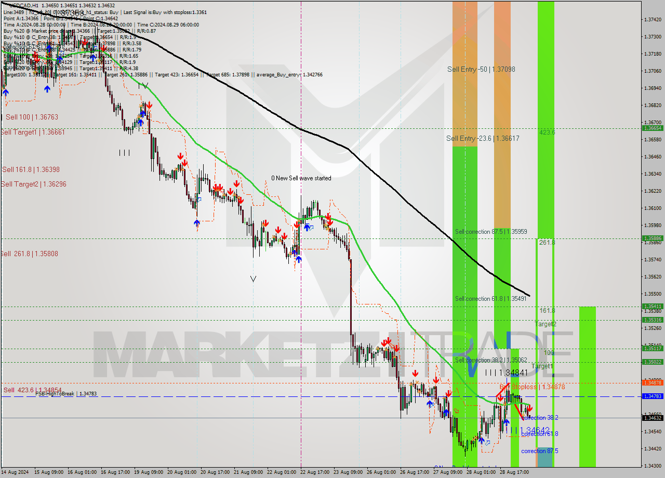Click the blue 'correction 38.2' label
Viewport: 665px width, 478px height.
tap(540, 418)
